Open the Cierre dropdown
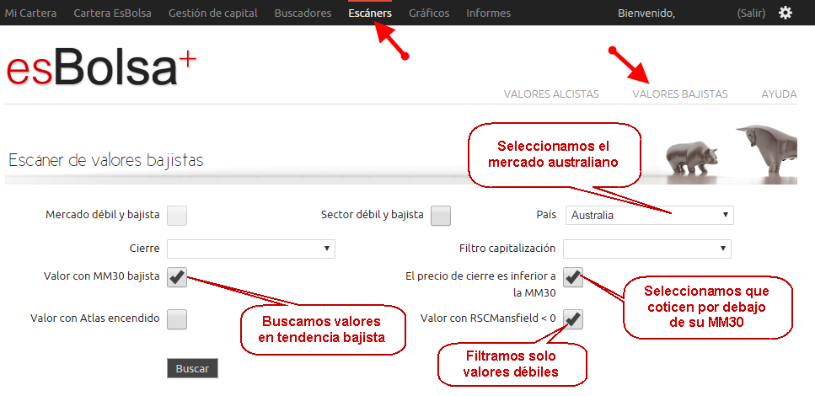The width and height of the screenshot is (815, 396). [x=251, y=249]
